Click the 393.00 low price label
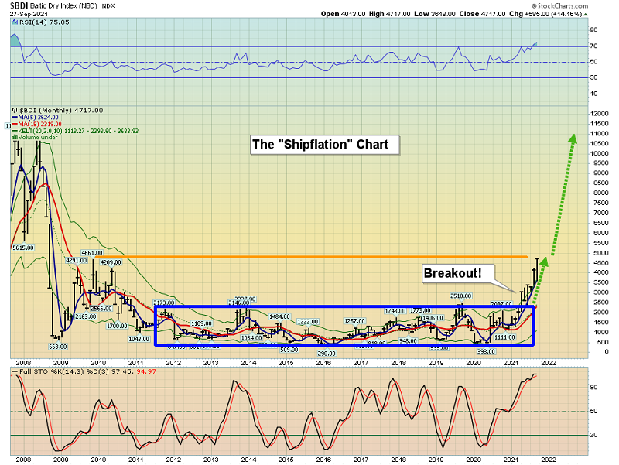 point(487,351)
